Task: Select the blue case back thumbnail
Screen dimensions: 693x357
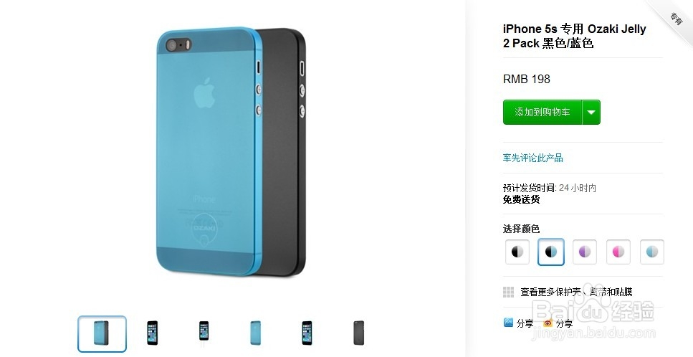Action: (x=255, y=333)
